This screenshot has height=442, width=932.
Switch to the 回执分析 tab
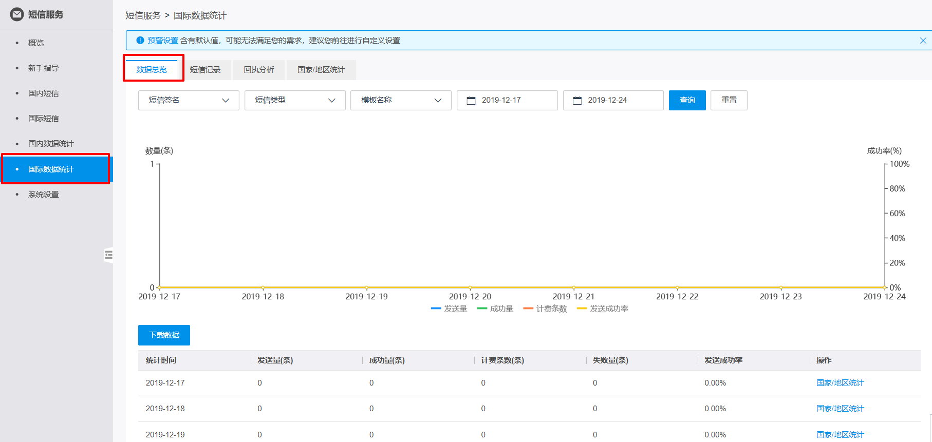tap(259, 70)
